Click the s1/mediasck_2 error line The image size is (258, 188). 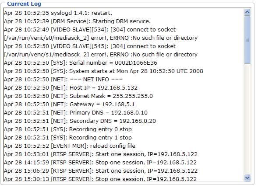[101, 55]
